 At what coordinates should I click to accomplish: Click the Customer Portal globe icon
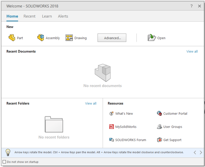(159, 113)
